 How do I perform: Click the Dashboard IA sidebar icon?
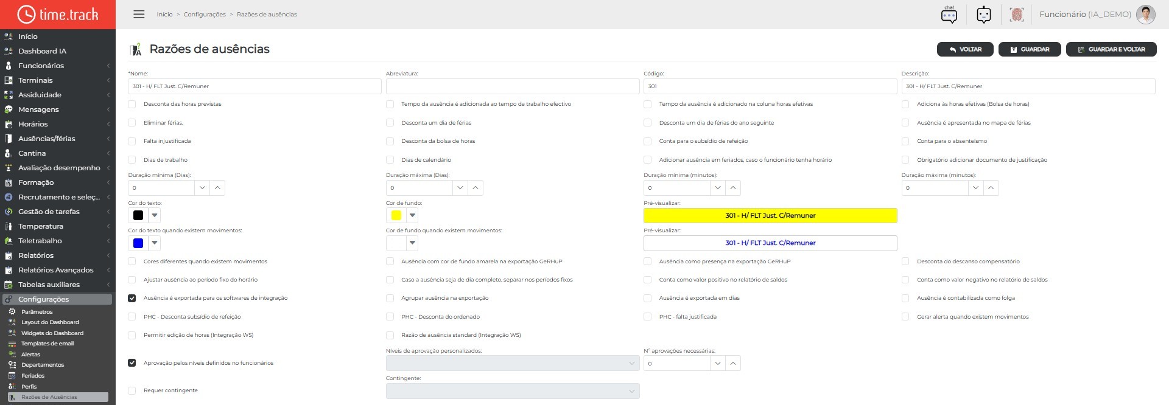(9, 51)
